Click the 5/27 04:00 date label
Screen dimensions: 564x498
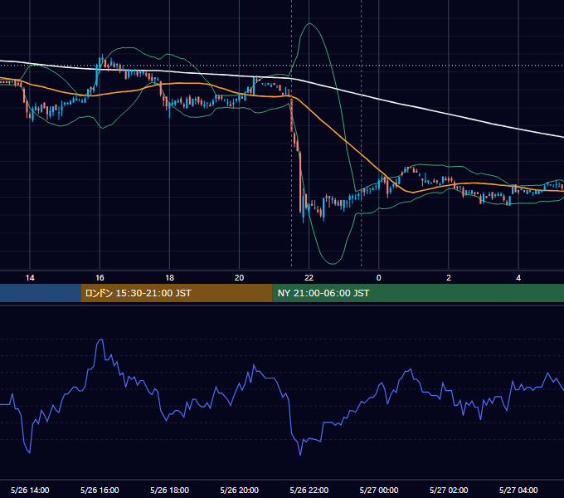point(518,490)
